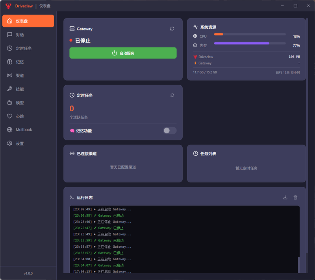Image resolution: width=315 pixels, height=280 pixels.
Task: Click log line [23:25:47] Gateway 已停止
Action: point(98,228)
